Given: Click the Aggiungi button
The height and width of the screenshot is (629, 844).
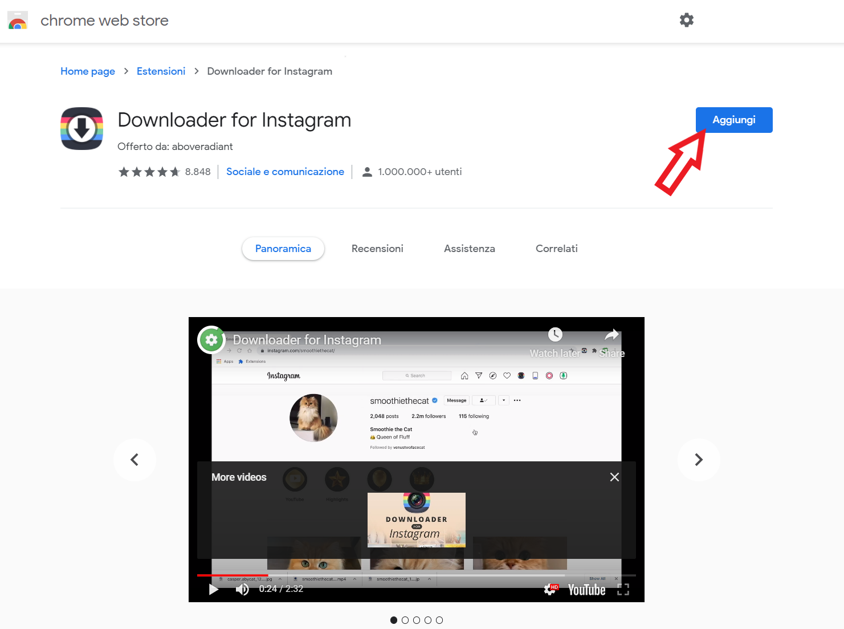Looking at the screenshot, I should point(734,120).
